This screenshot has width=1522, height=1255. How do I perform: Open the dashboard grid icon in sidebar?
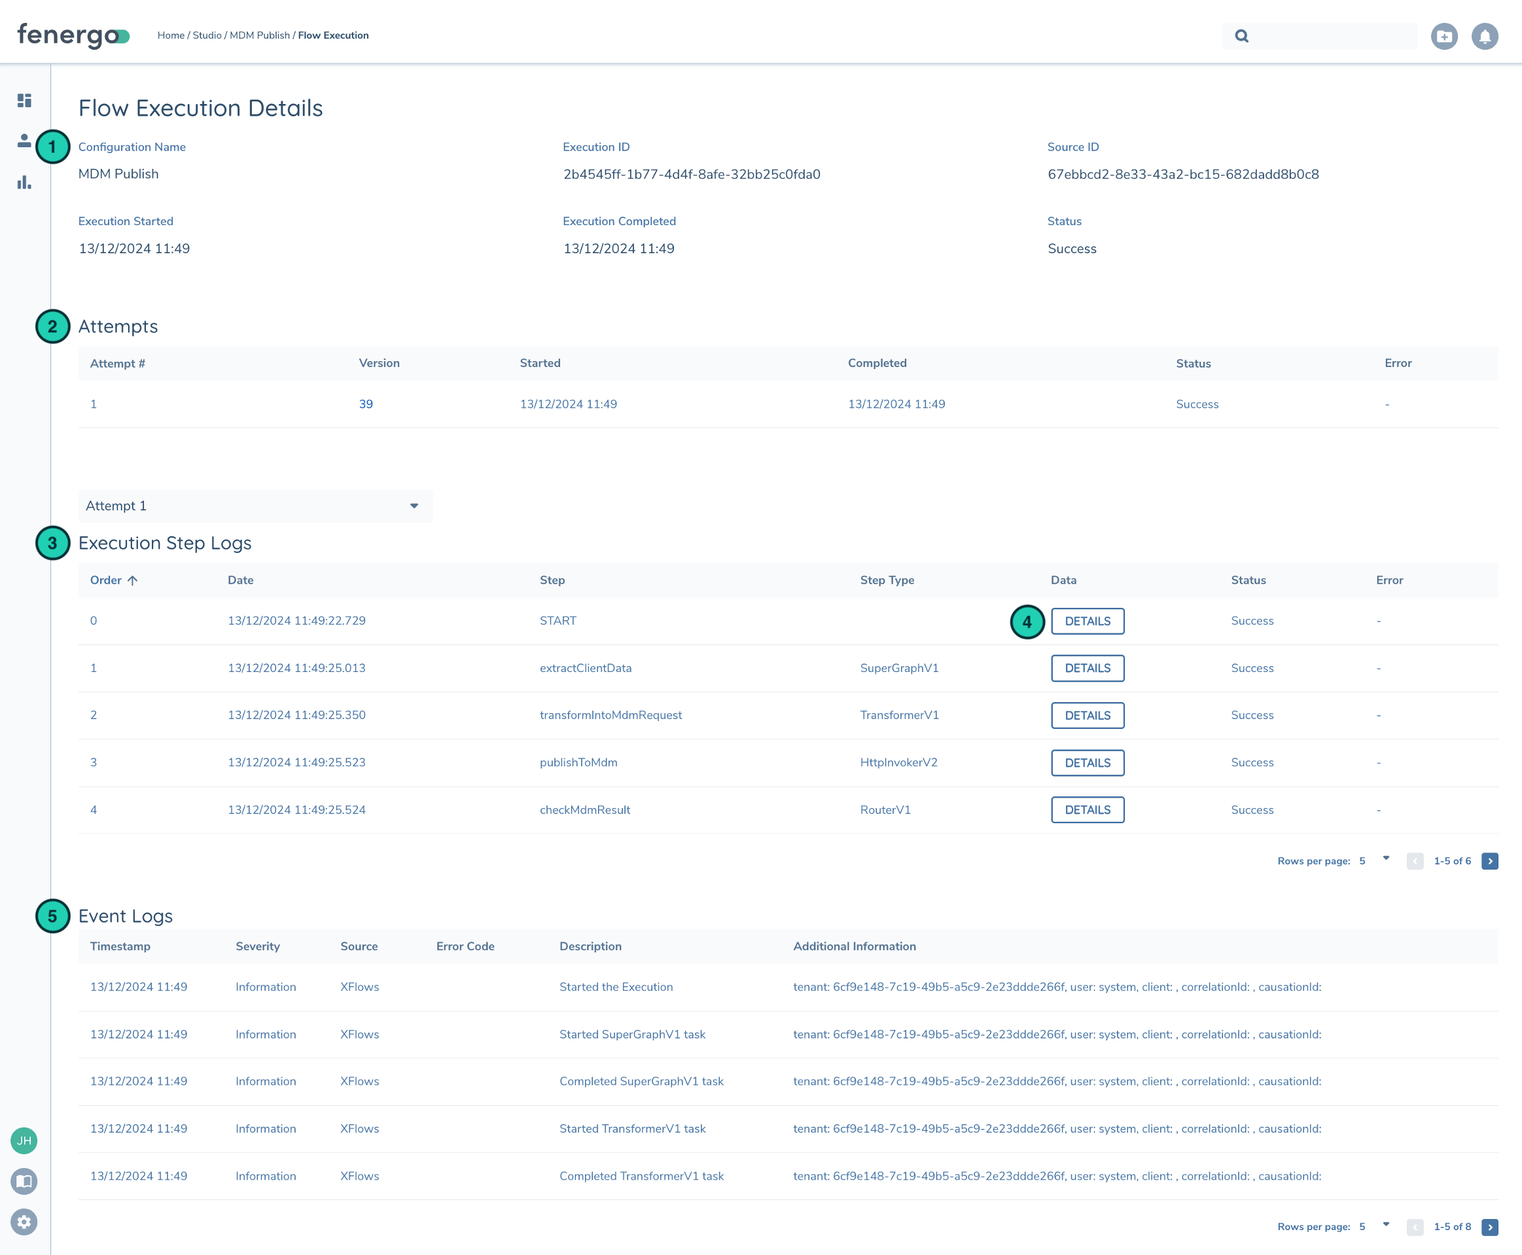click(x=24, y=101)
